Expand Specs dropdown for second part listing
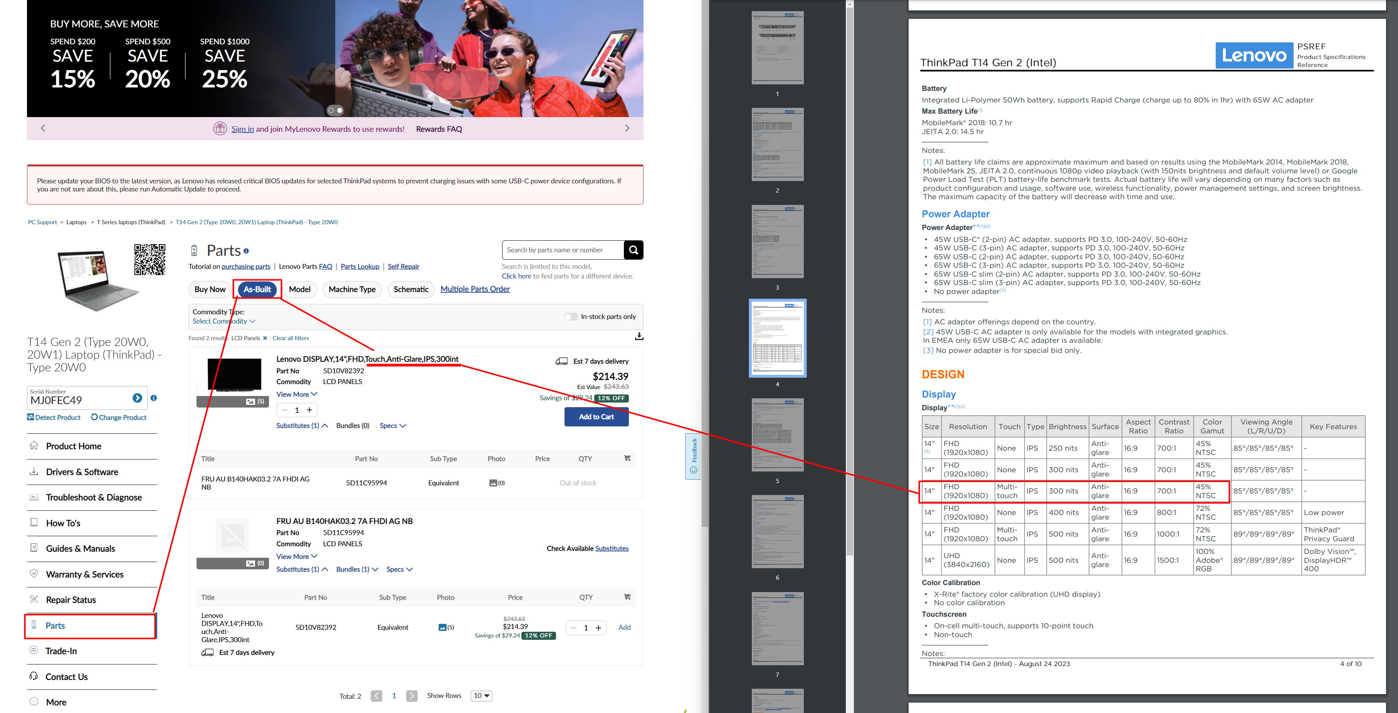This screenshot has height=713, width=1398. click(x=393, y=570)
